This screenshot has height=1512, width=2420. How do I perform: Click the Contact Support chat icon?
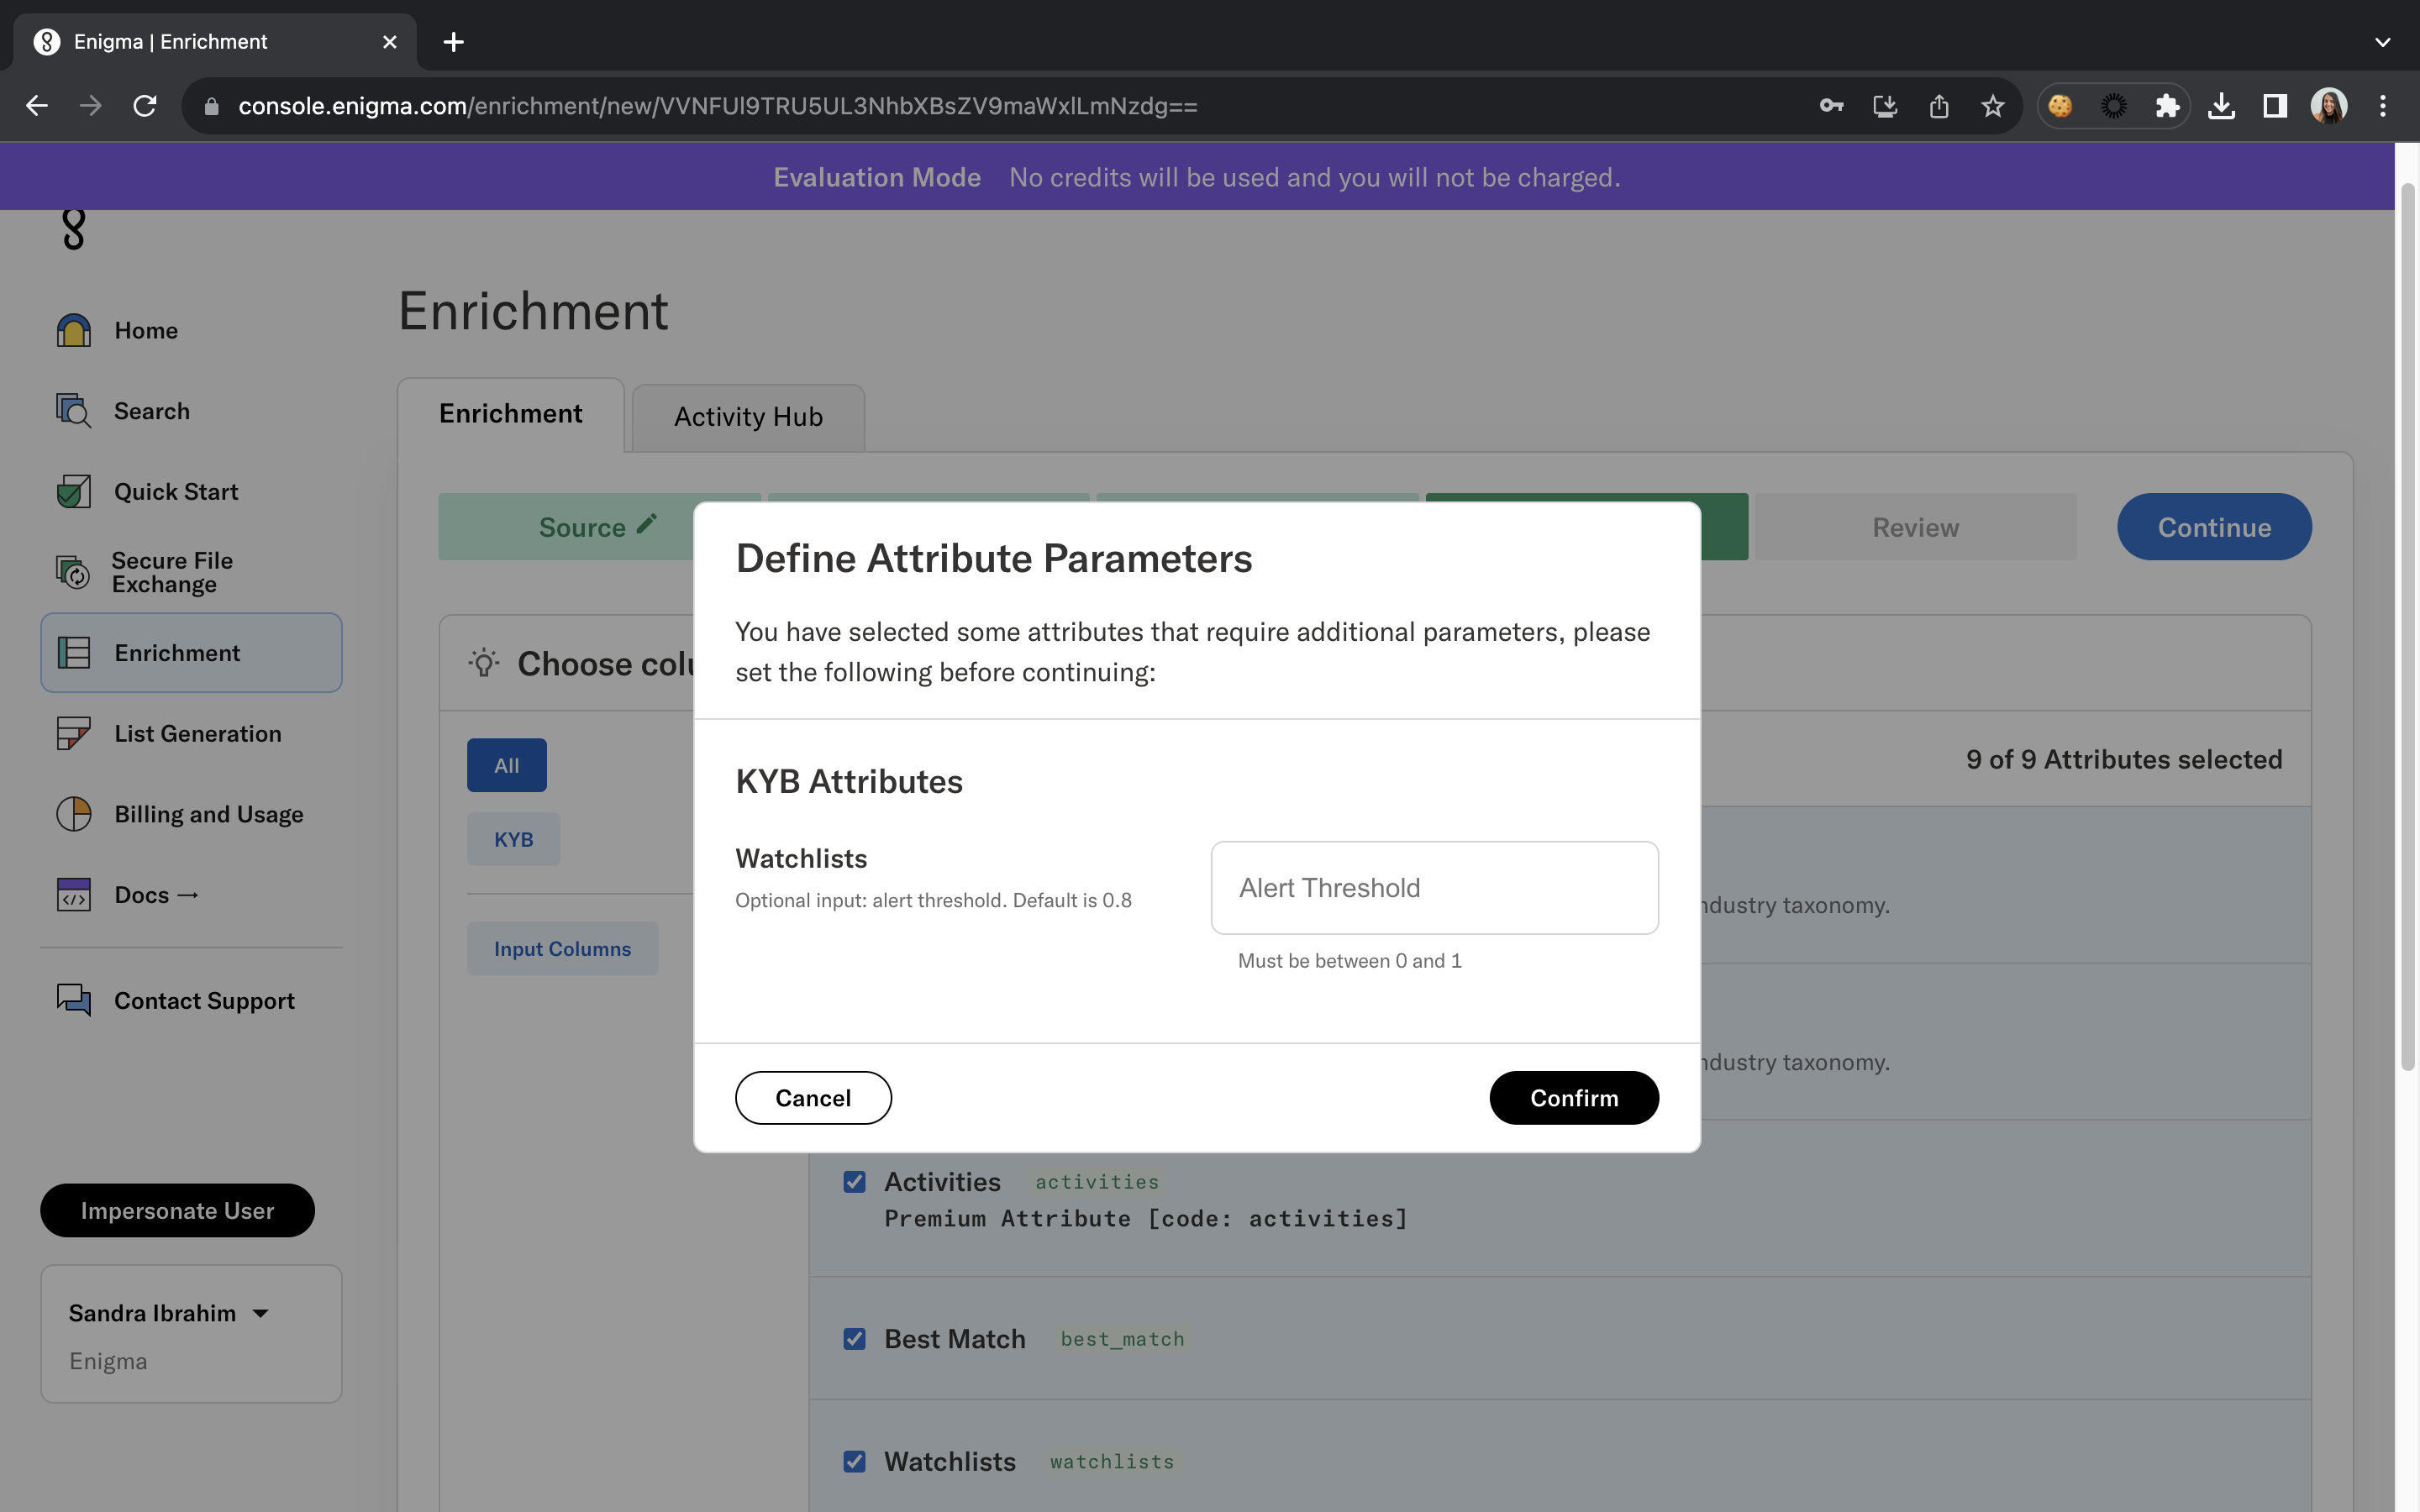[x=73, y=1000]
